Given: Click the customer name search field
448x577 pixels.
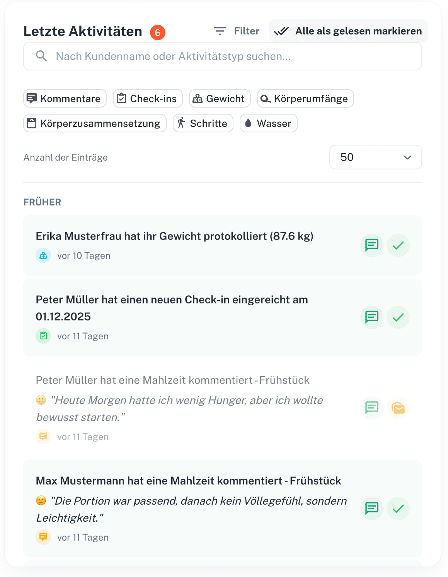Looking at the screenshot, I should (x=222, y=57).
